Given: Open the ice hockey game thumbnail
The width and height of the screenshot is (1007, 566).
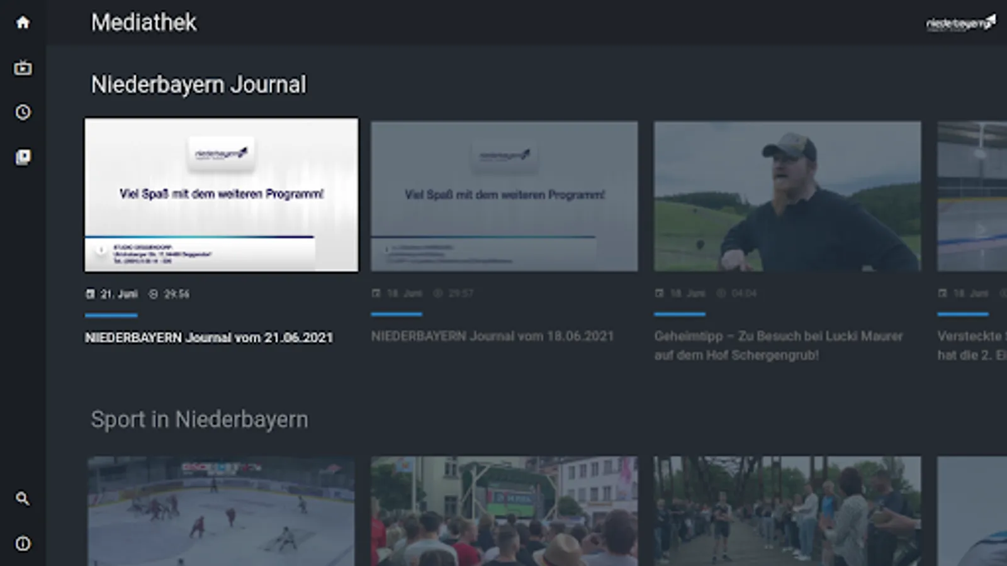Looking at the screenshot, I should coord(221,511).
